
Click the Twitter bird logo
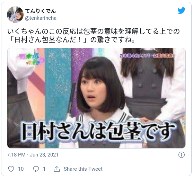coord(181,11)
